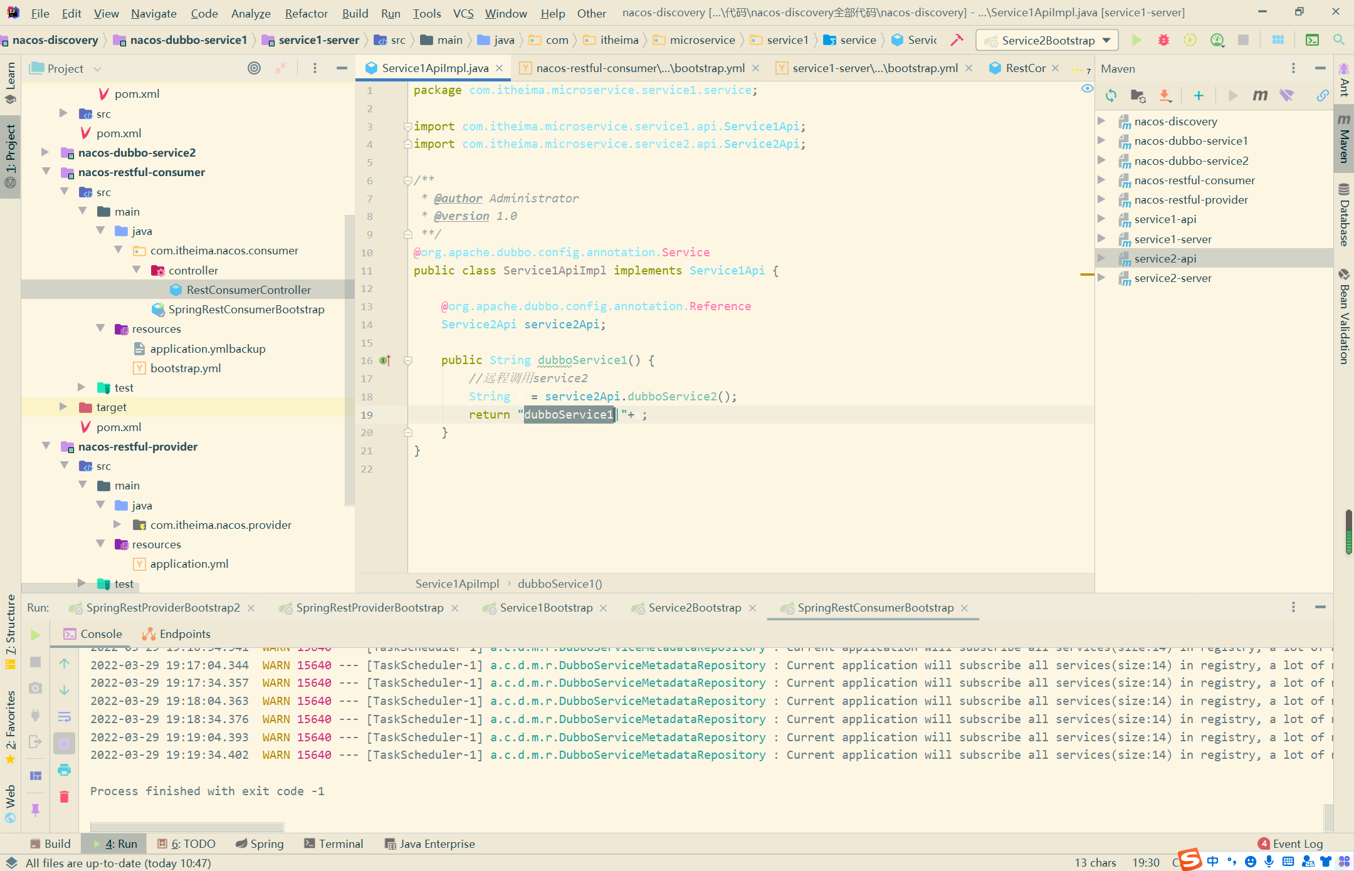Screen dimensions: 1354x871
Task: Switch to the Service1Bootstrap run tab
Action: click(x=545, y=608)
